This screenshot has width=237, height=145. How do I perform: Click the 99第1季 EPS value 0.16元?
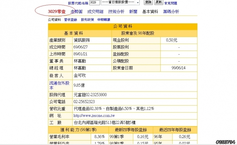(143, 137)
